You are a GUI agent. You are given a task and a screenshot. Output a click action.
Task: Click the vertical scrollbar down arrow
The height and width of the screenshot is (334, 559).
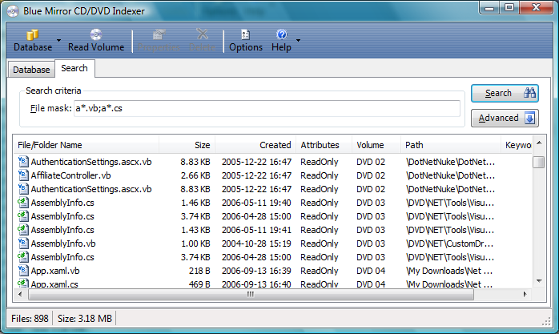point(539,281)
